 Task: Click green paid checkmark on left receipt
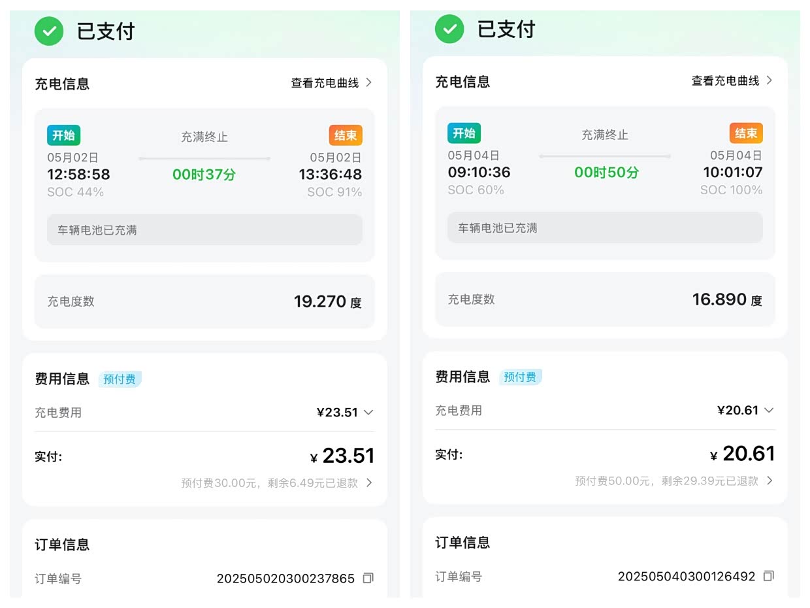(x=49, y=31)
